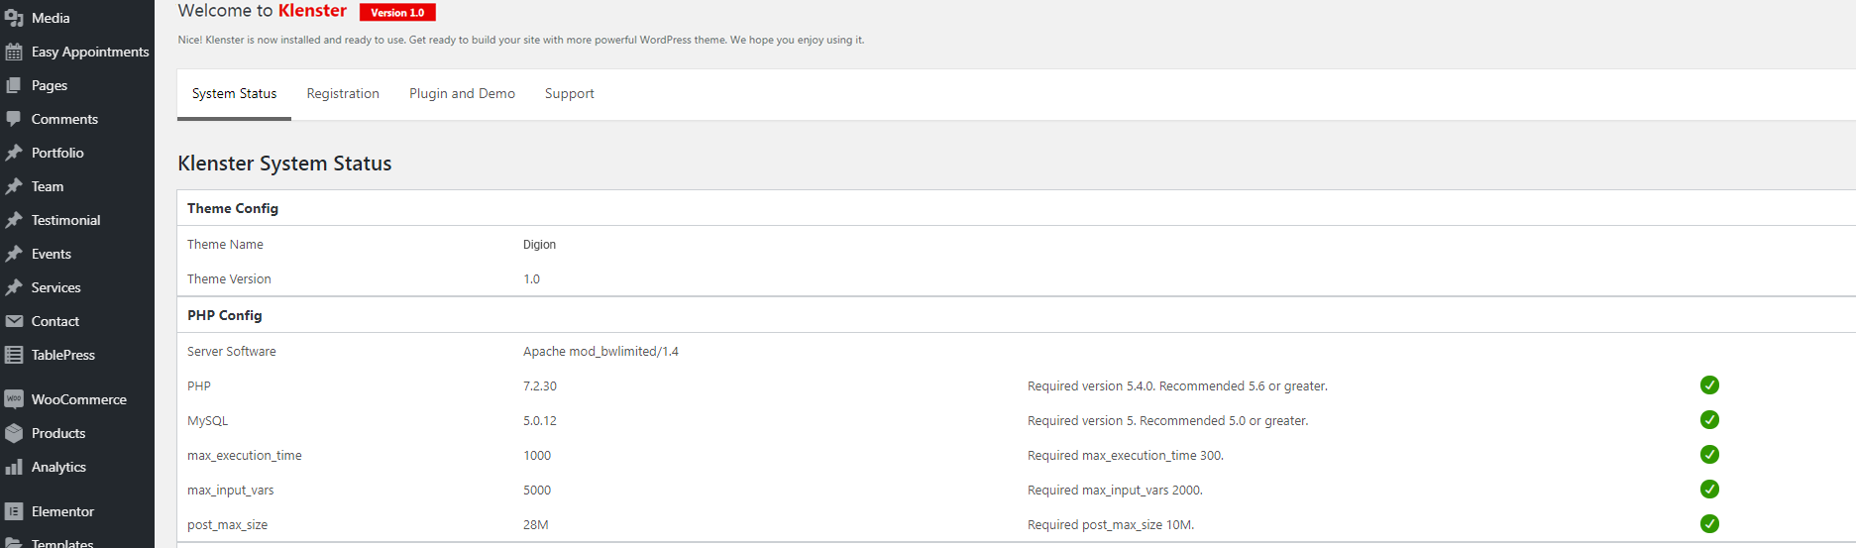Screen dimensions: 1856x548
Task: Open the Analytics bar chart icon
Action: 14,467
